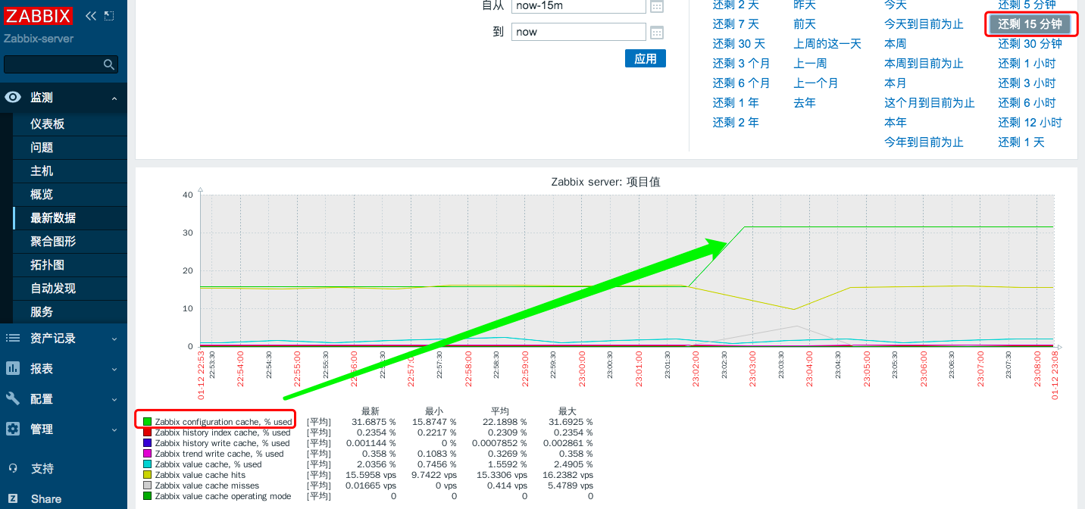Select 还剩 6 小时 time range
Viewport: 1085px width, 509px height.
pyautogui.click(x=1027, y=103)
